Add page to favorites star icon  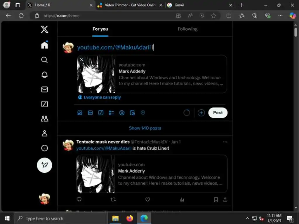click(213, 16)
